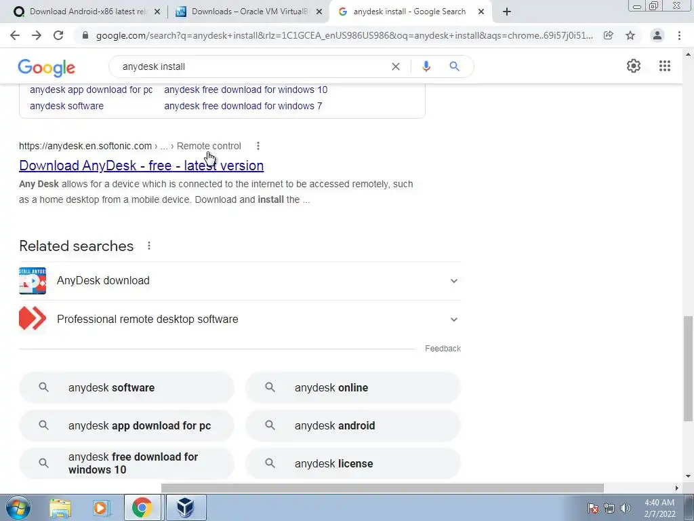Start voice search with the microphone
Viewport: 694px width, 521px height.
[426, 66]
